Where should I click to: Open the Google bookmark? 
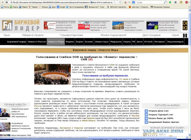pos(61,7)
